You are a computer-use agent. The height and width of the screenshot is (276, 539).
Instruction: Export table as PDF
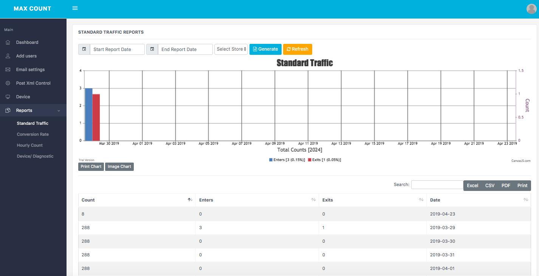(506, 186)
